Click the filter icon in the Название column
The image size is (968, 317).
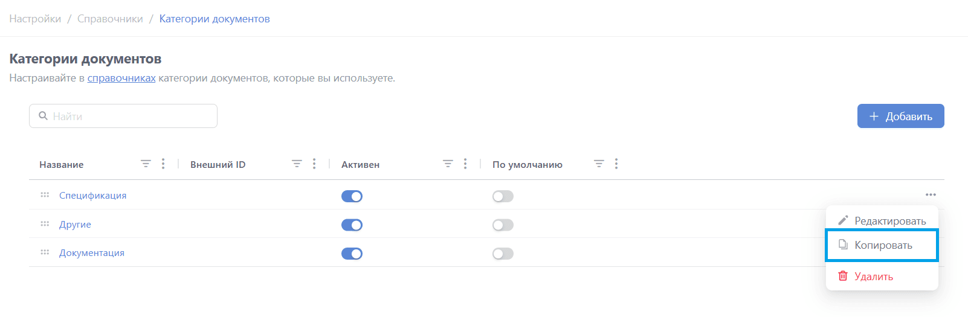[x=146, y=164]
